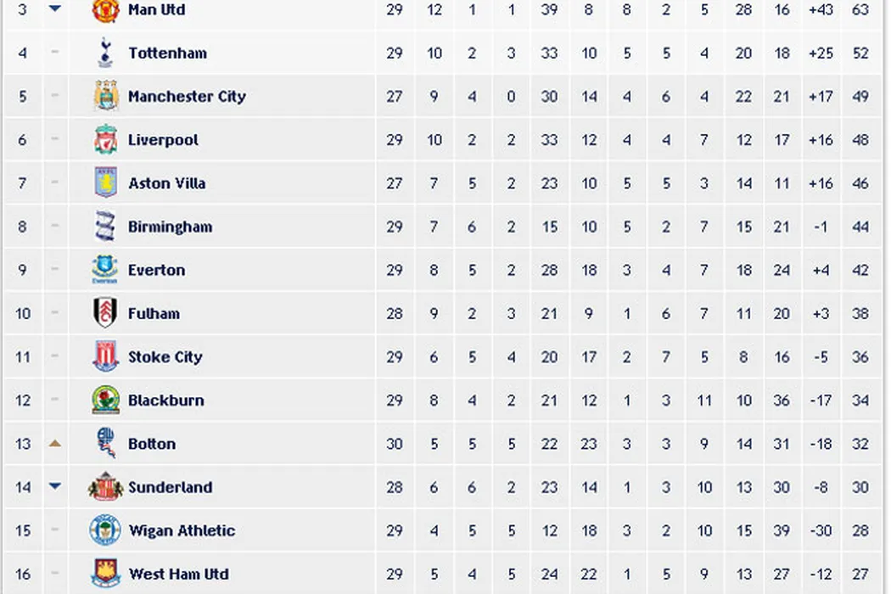Viewport: 891px width, 594px height.
Task: Select the Birmingham club crest
Action: pyautogui.click(x=105, y=227)
